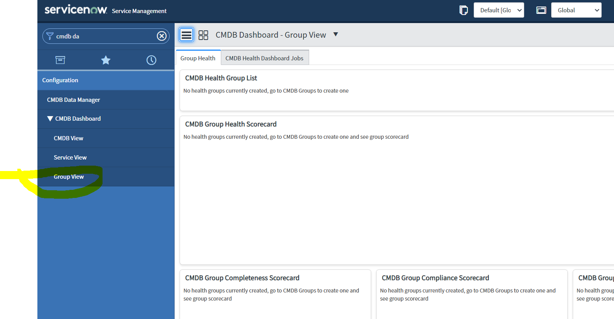Open the Global application scope dropdown

(x=576, y=10)
